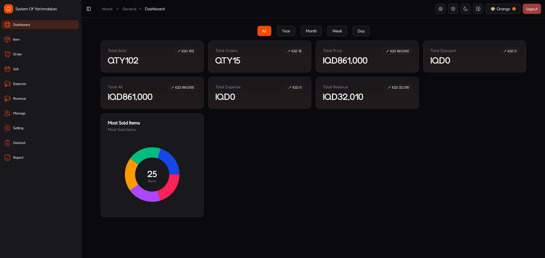Open the Item page from sidebar

[x=16, y=39]
